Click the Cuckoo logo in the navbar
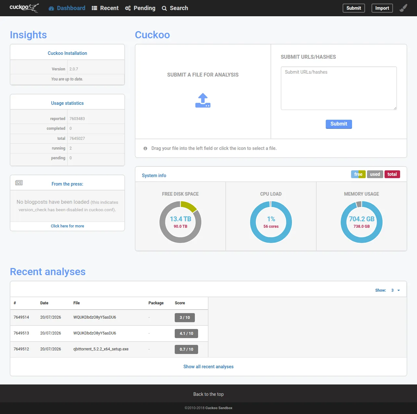The height and width of the screenshot is (414, 417). (24, 8)
